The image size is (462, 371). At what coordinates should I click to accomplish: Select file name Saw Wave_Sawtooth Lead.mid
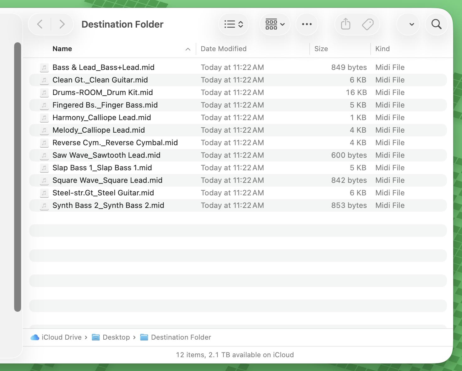pyautogui.click(x=106, y=155)
